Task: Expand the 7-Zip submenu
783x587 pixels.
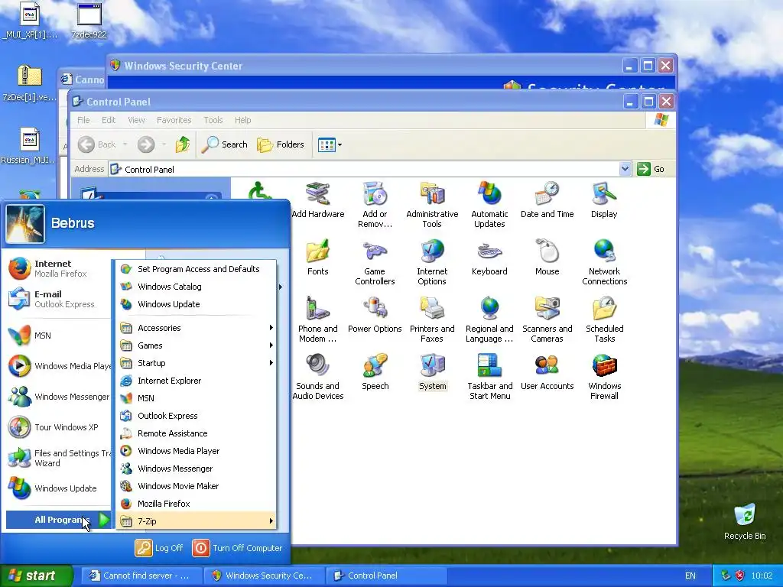Action: 197,521
